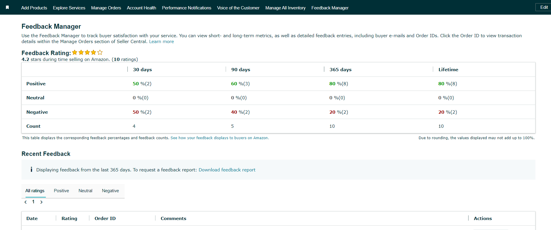The image size is (551, 230).
Task: Click the 90 days column header
Action: pos(241,69)
